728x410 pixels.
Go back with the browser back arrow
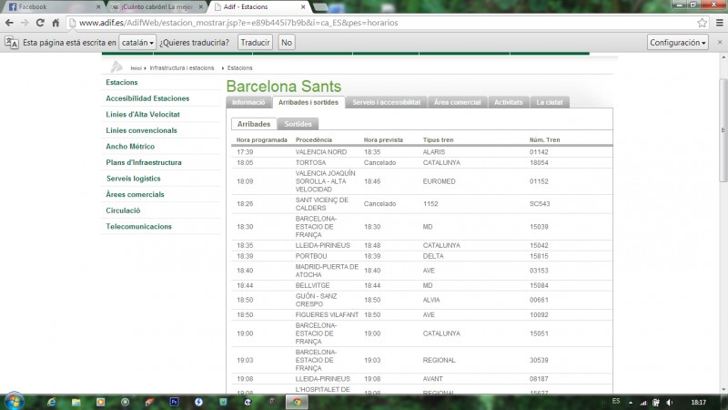[x=9, y=23]
